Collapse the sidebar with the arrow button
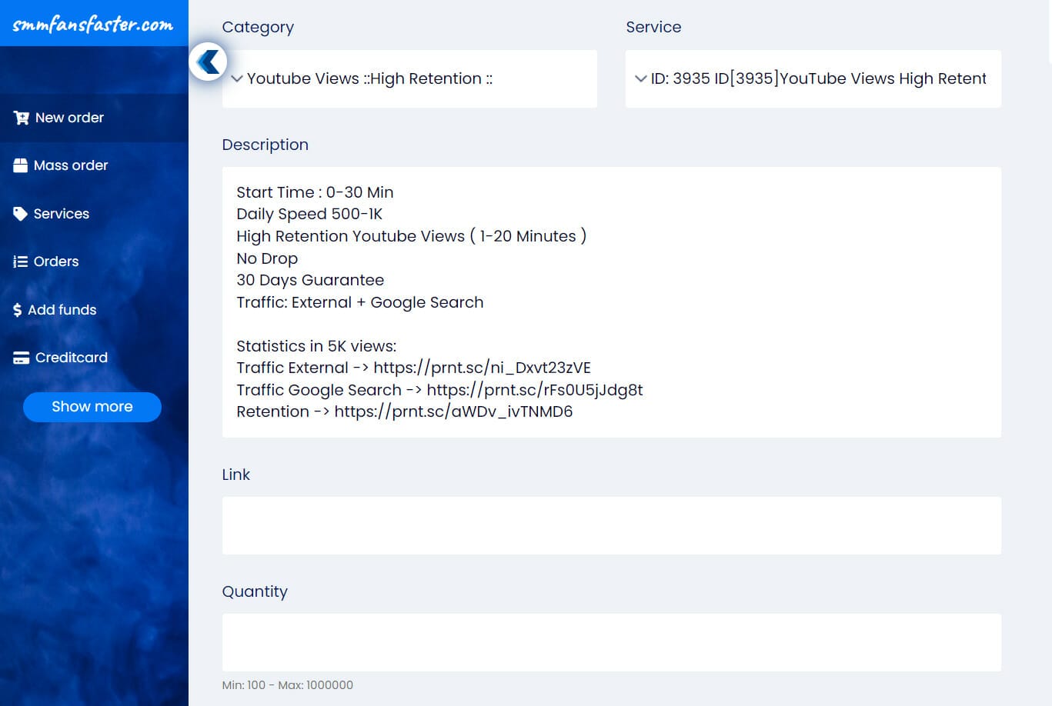Viewport: 1052px width, 706px height. point(208,62)
